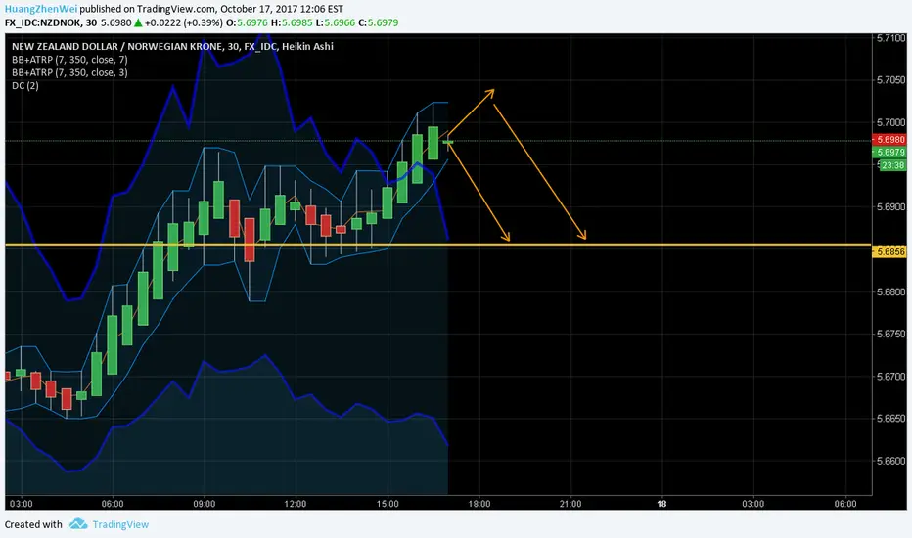
Task: Click the O:5.6976 open value
Action: (x=247, y=22)
